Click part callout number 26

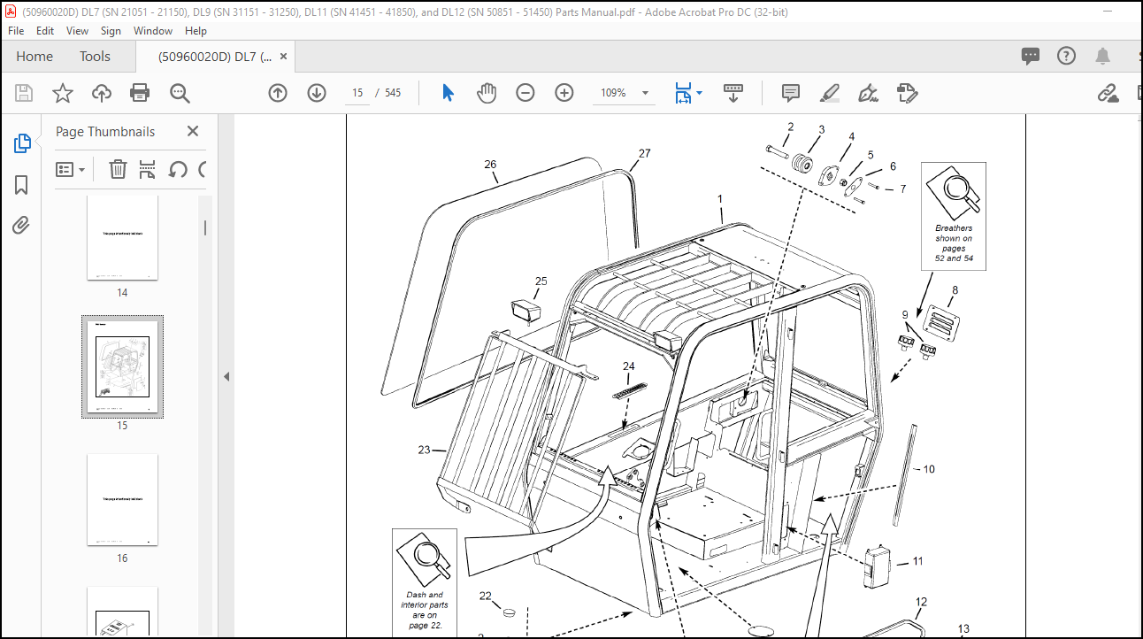tap(490, 164)
